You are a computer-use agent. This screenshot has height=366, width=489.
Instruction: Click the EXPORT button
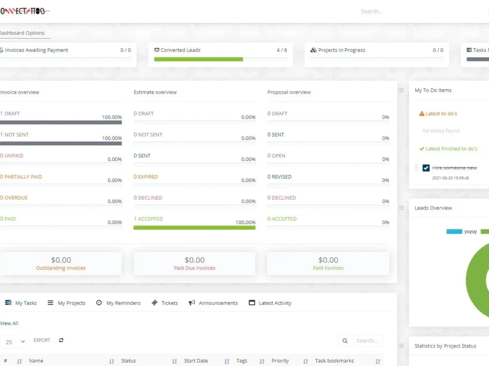[42, 340]
